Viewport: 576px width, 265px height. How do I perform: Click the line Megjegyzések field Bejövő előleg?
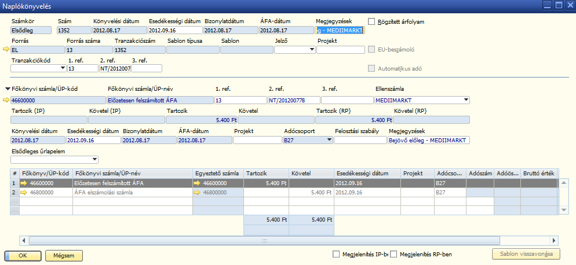(429, 140)
